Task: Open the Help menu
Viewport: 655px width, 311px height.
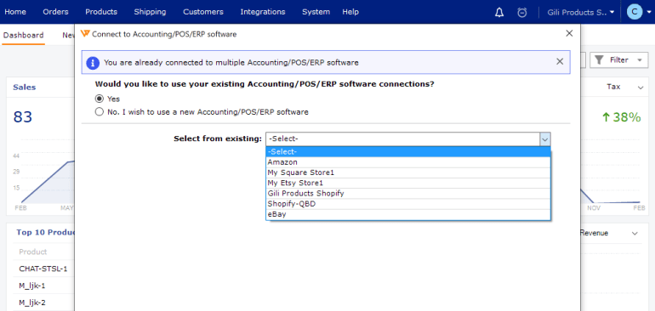Action: point(350,12)
